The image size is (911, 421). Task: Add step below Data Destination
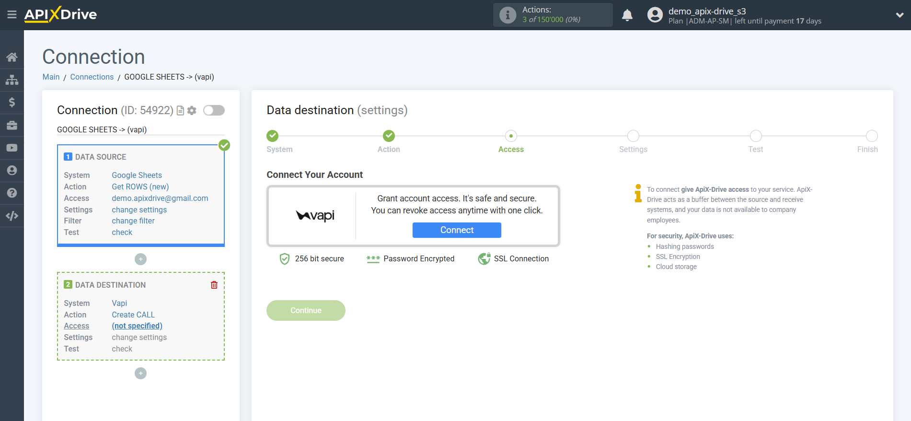140,373
